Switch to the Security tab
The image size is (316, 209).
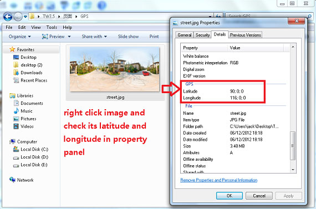(x=202, y=35)
